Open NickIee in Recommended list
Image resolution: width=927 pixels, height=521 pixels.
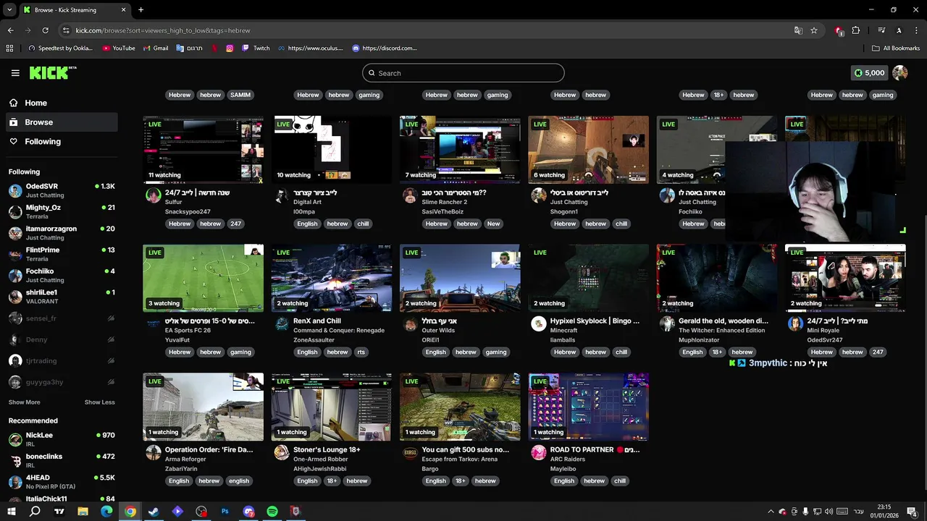pos(62,439)
